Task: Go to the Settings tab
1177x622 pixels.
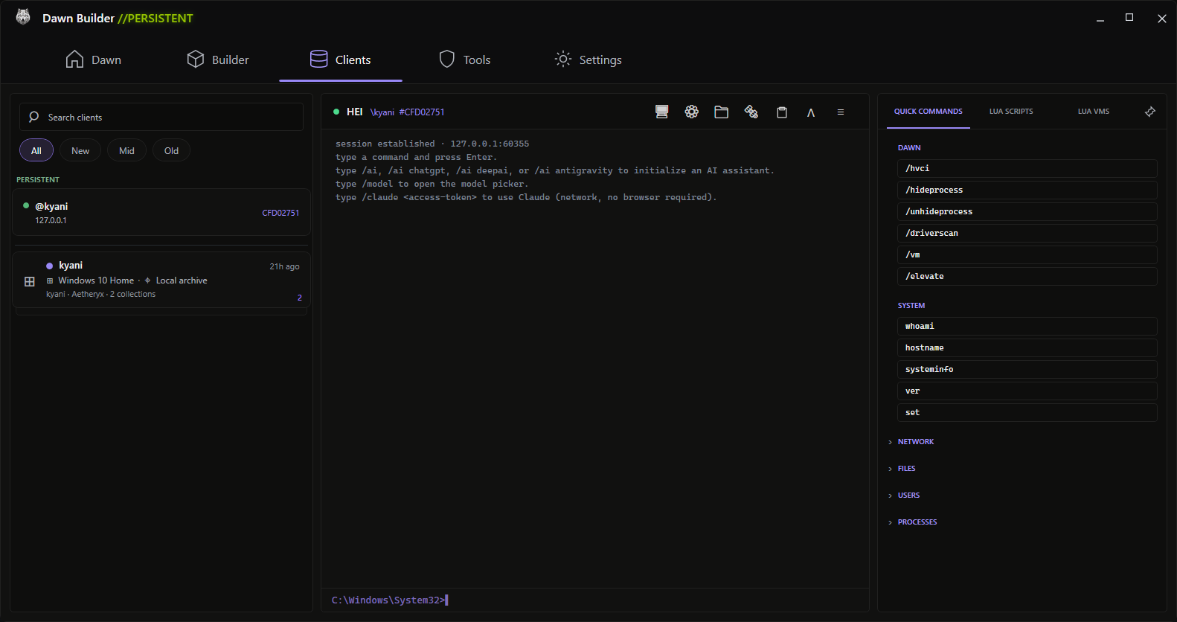Action: point(588,60)
